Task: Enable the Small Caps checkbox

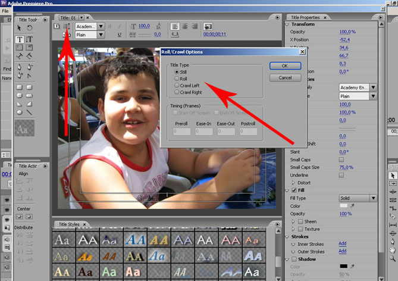Action: coord(341,160)
